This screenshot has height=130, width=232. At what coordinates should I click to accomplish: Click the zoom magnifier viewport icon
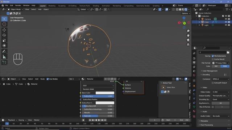coord(188,31)
